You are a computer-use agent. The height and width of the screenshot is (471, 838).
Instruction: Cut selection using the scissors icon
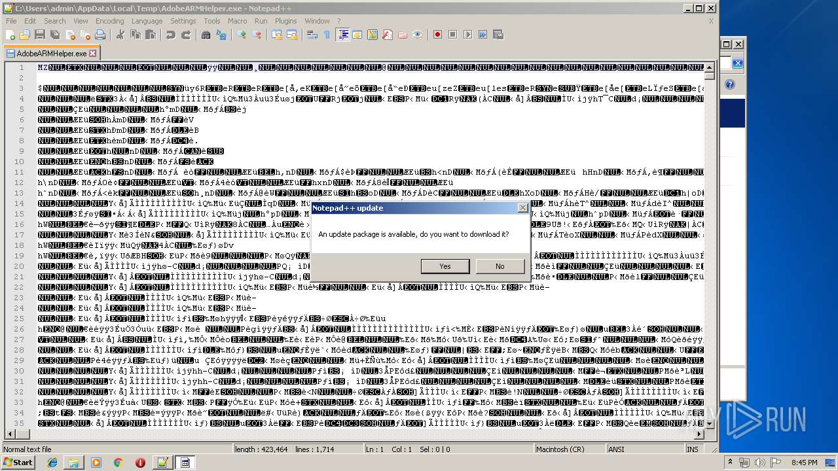[x=120, y=35]
